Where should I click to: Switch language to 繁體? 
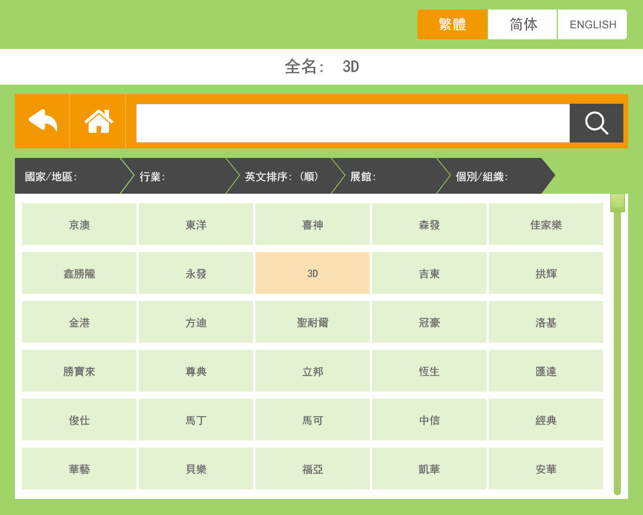point(452,24)
